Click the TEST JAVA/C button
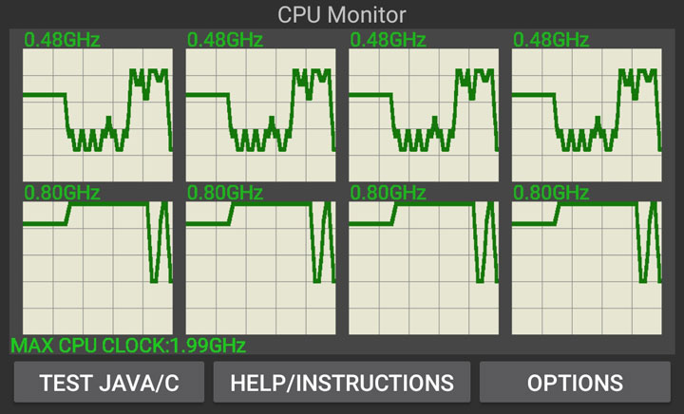 [109, 382]
